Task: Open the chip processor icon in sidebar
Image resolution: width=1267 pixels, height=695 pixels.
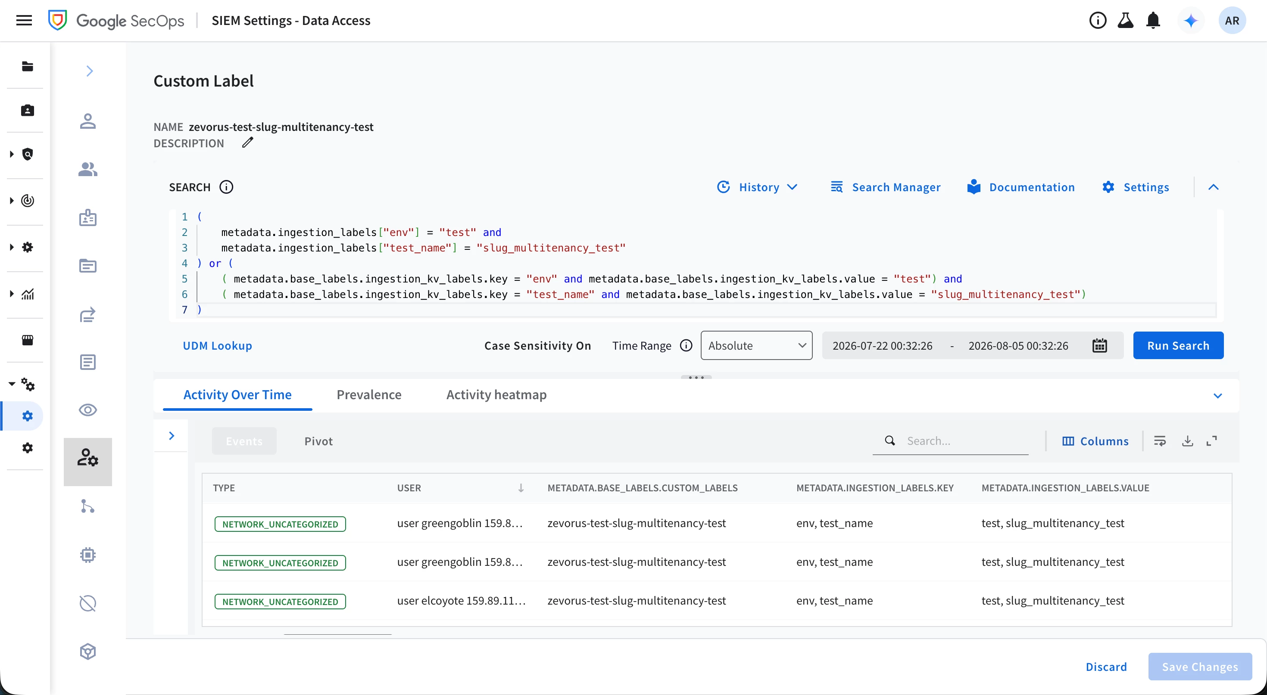Action: 88,555
